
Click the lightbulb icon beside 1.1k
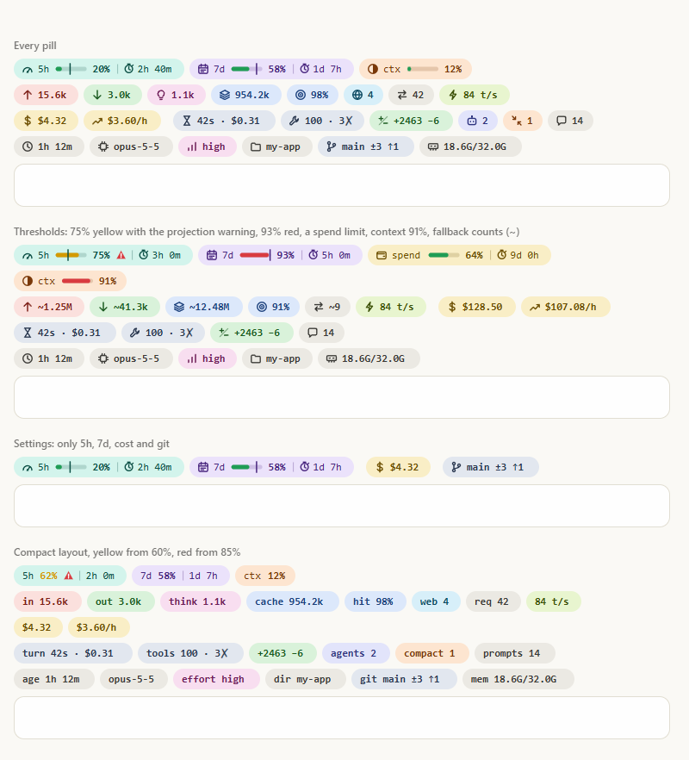161,95
